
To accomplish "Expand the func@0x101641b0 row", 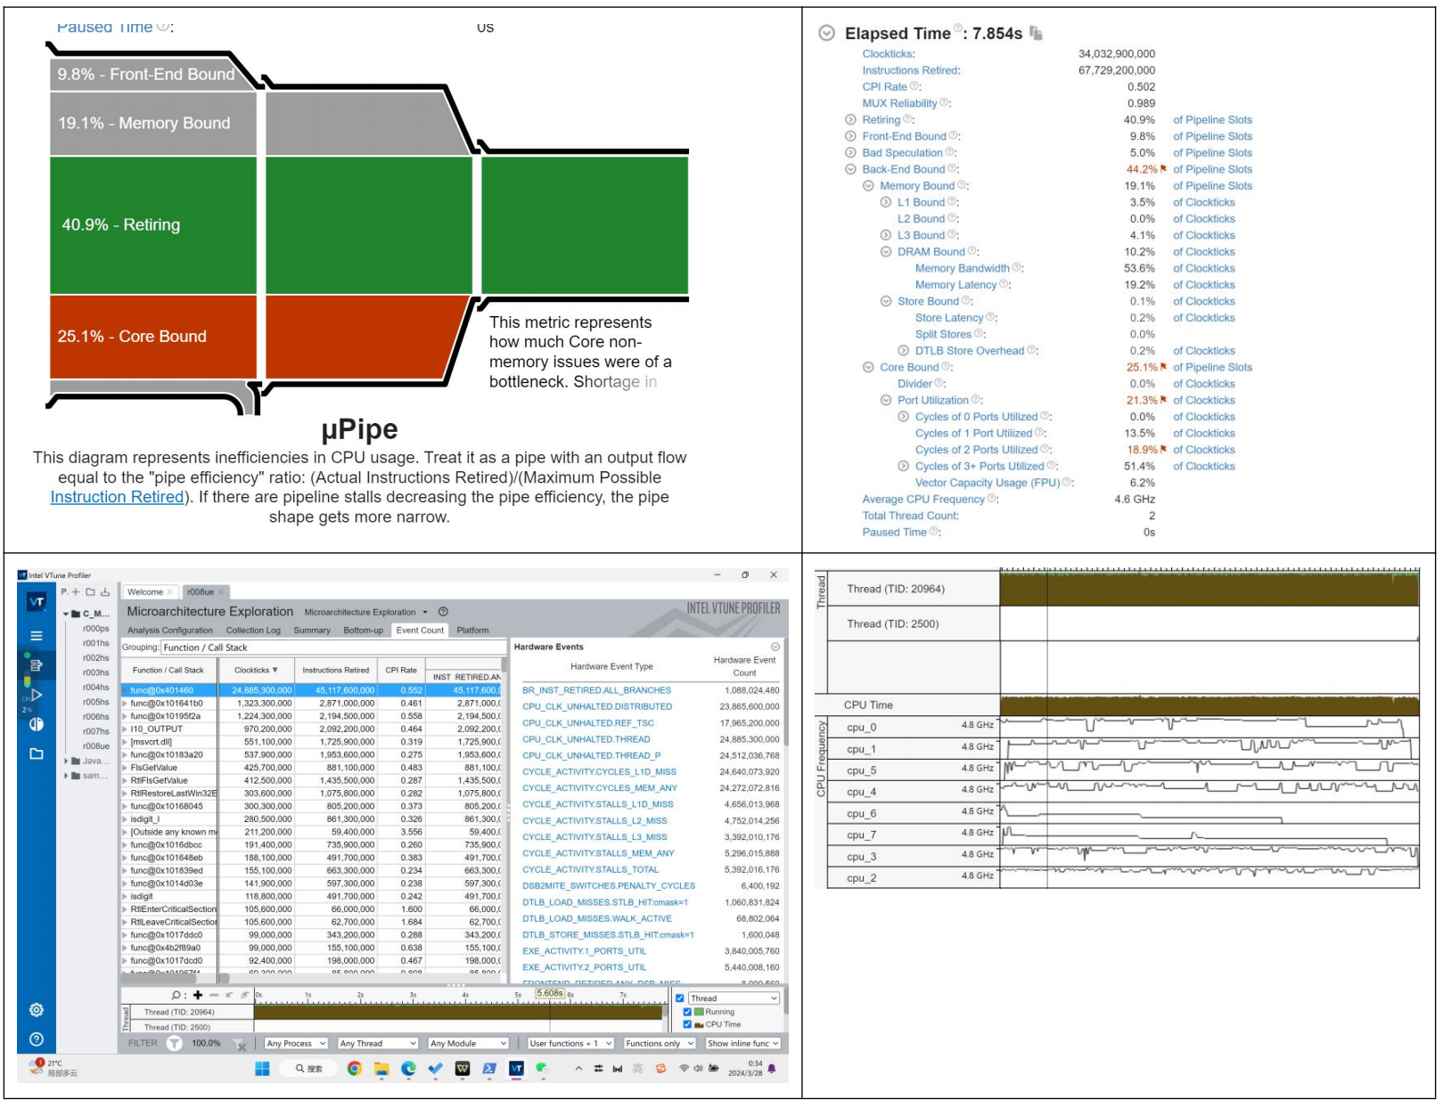I will (x=125, y=704).
